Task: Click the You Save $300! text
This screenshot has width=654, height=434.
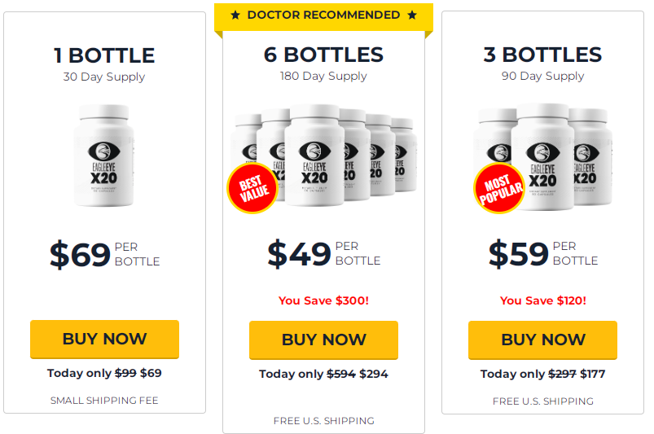Action: tap(323, 300)
